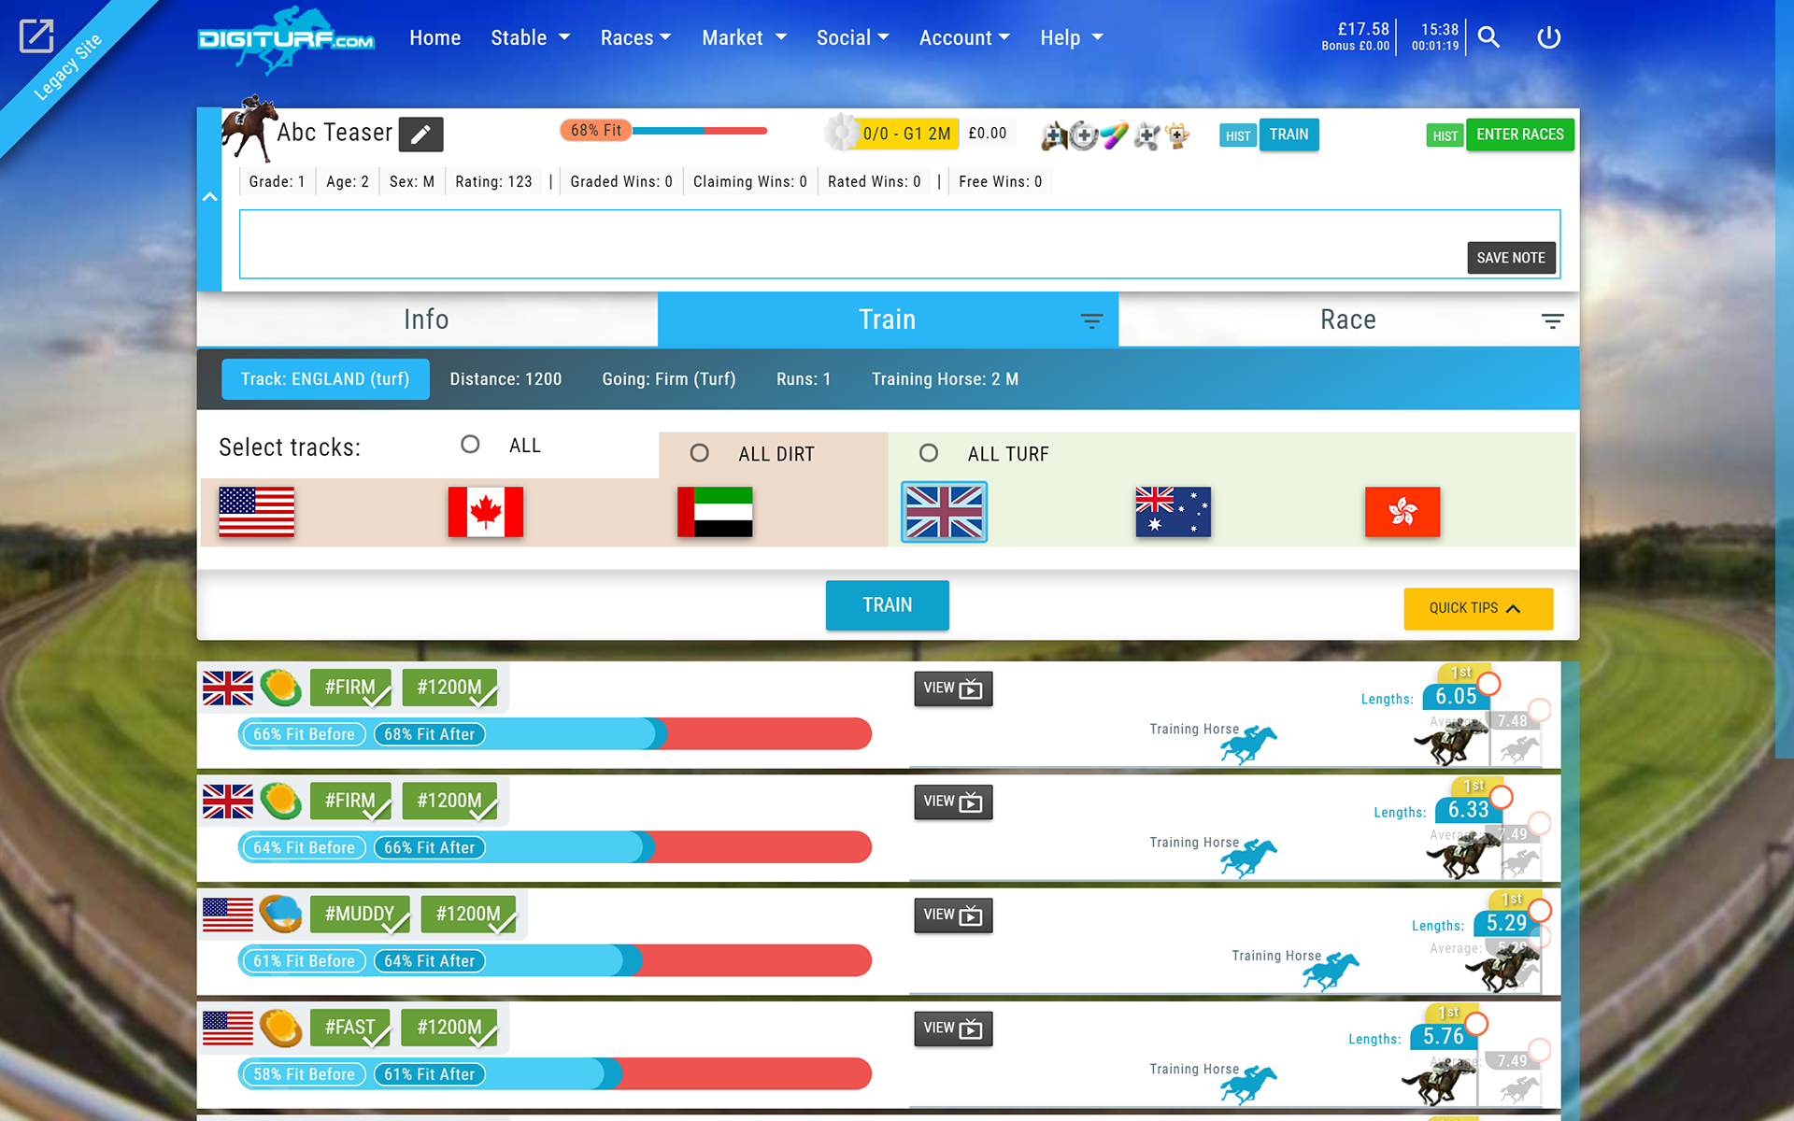
Task: Click the track condition icon in 66% Fit row
Action: (280, 688)
